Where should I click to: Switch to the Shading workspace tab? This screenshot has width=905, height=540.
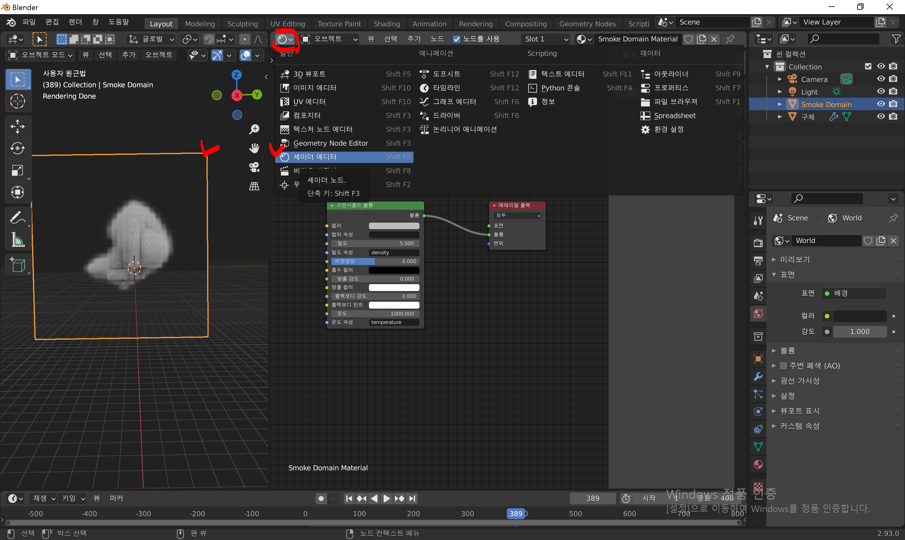[387, 24]
